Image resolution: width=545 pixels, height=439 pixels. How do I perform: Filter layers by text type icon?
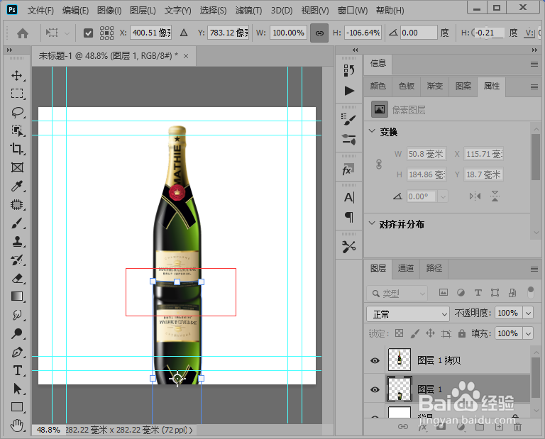click(x=478, y=293)
